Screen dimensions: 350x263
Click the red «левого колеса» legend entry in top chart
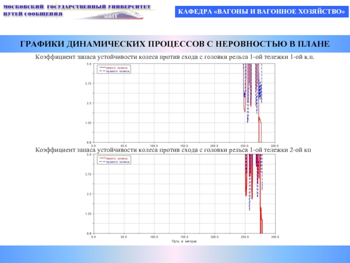[114, 68]
